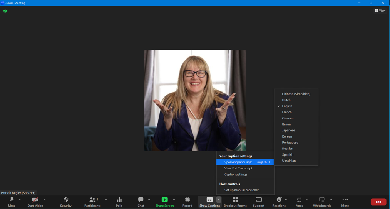Click Set up manual captioner
This screenshot has height=209, width=390.
(x=245, y=190)
